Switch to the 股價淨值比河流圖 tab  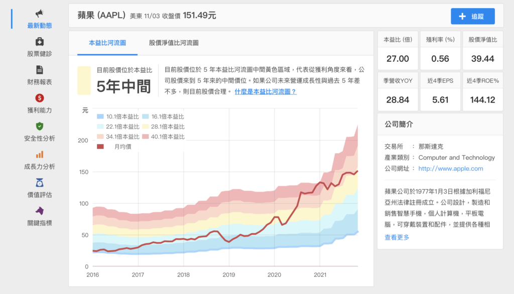point(174,43)
